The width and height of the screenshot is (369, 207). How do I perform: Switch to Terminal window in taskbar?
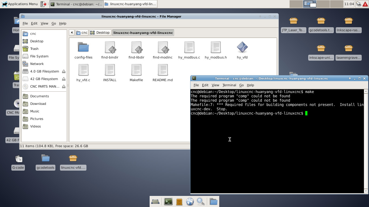(76, 4)
